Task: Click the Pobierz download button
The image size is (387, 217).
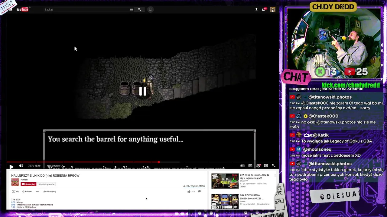Action: tap(27, 191)
